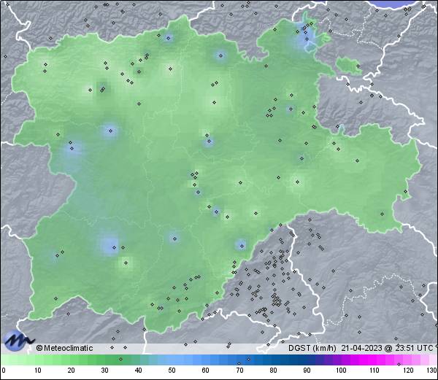Click the date 21-04-2023
438x380 pixels.
point(361,348)
